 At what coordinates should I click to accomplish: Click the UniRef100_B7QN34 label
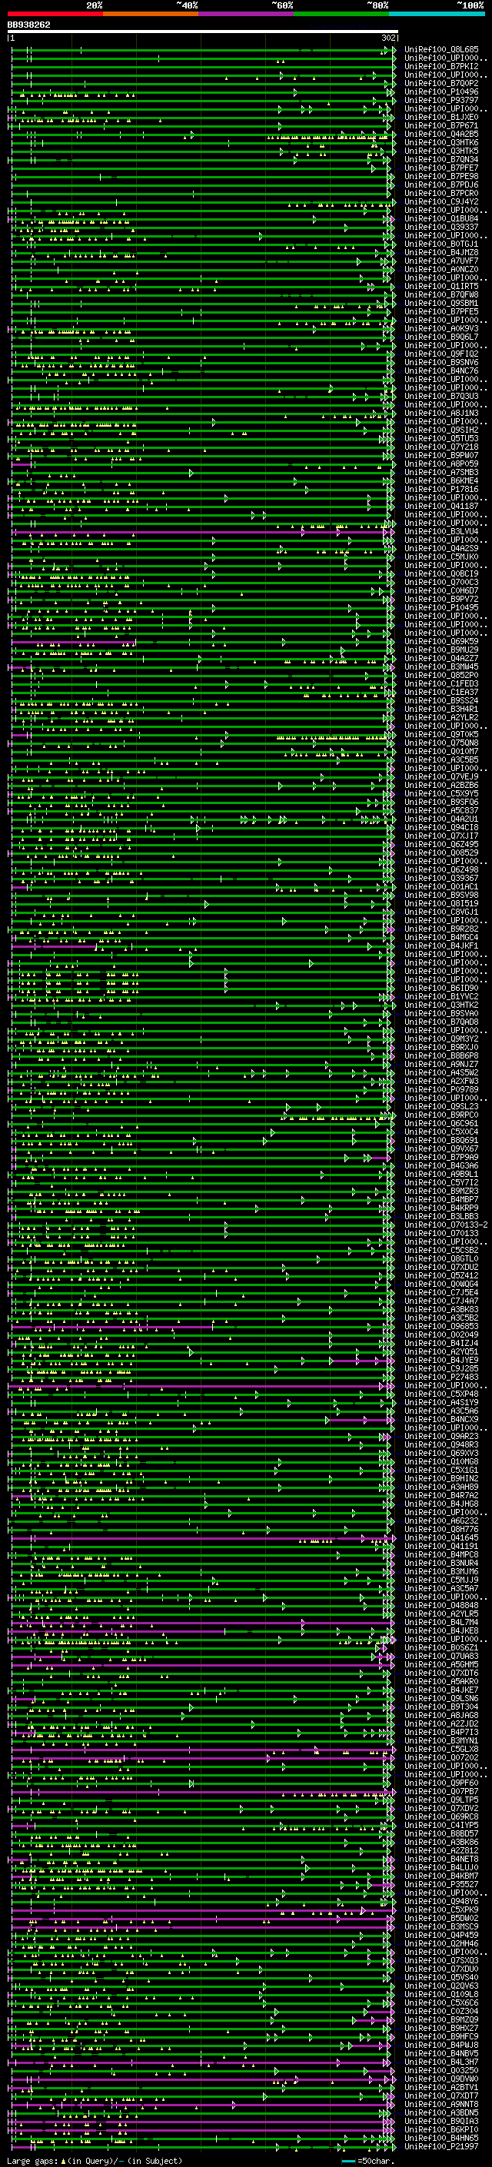[441, 159]
